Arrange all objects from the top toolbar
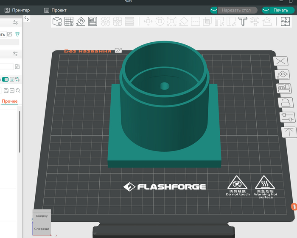 (x=92, y=21)
